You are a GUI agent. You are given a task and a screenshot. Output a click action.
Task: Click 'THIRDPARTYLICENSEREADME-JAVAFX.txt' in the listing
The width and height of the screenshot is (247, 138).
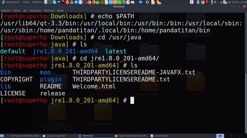(x=134, y=72)
